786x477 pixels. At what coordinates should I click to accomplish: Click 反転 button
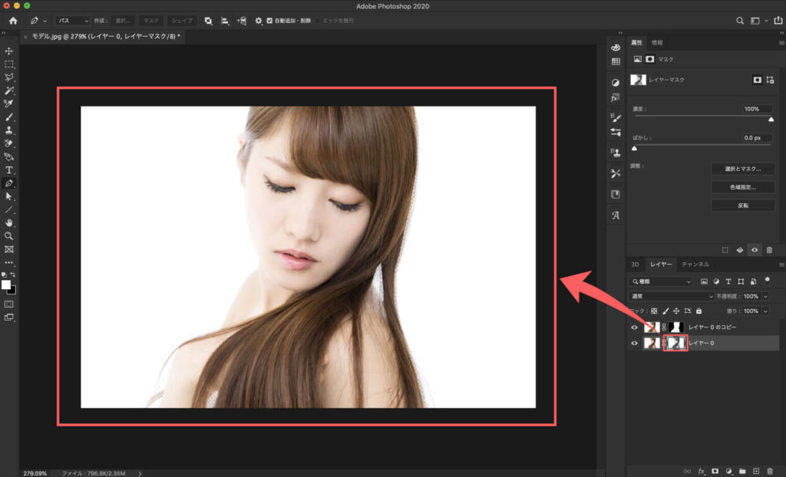click(743, 205)
